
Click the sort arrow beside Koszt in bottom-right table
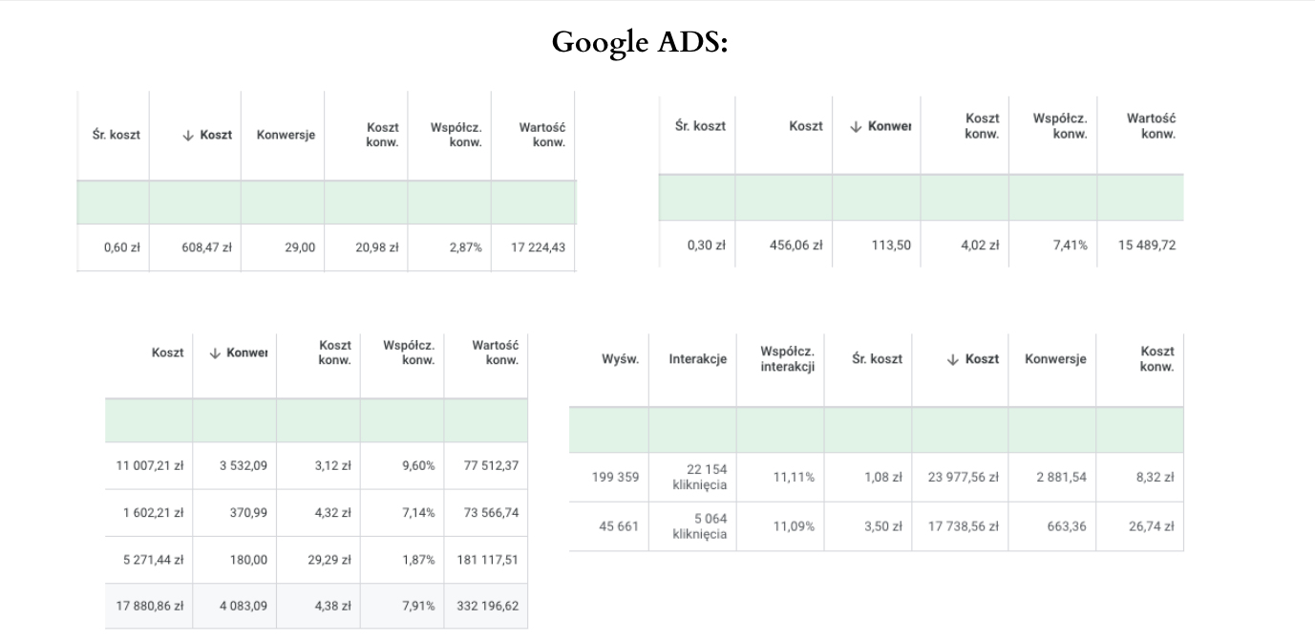[952, 359]
